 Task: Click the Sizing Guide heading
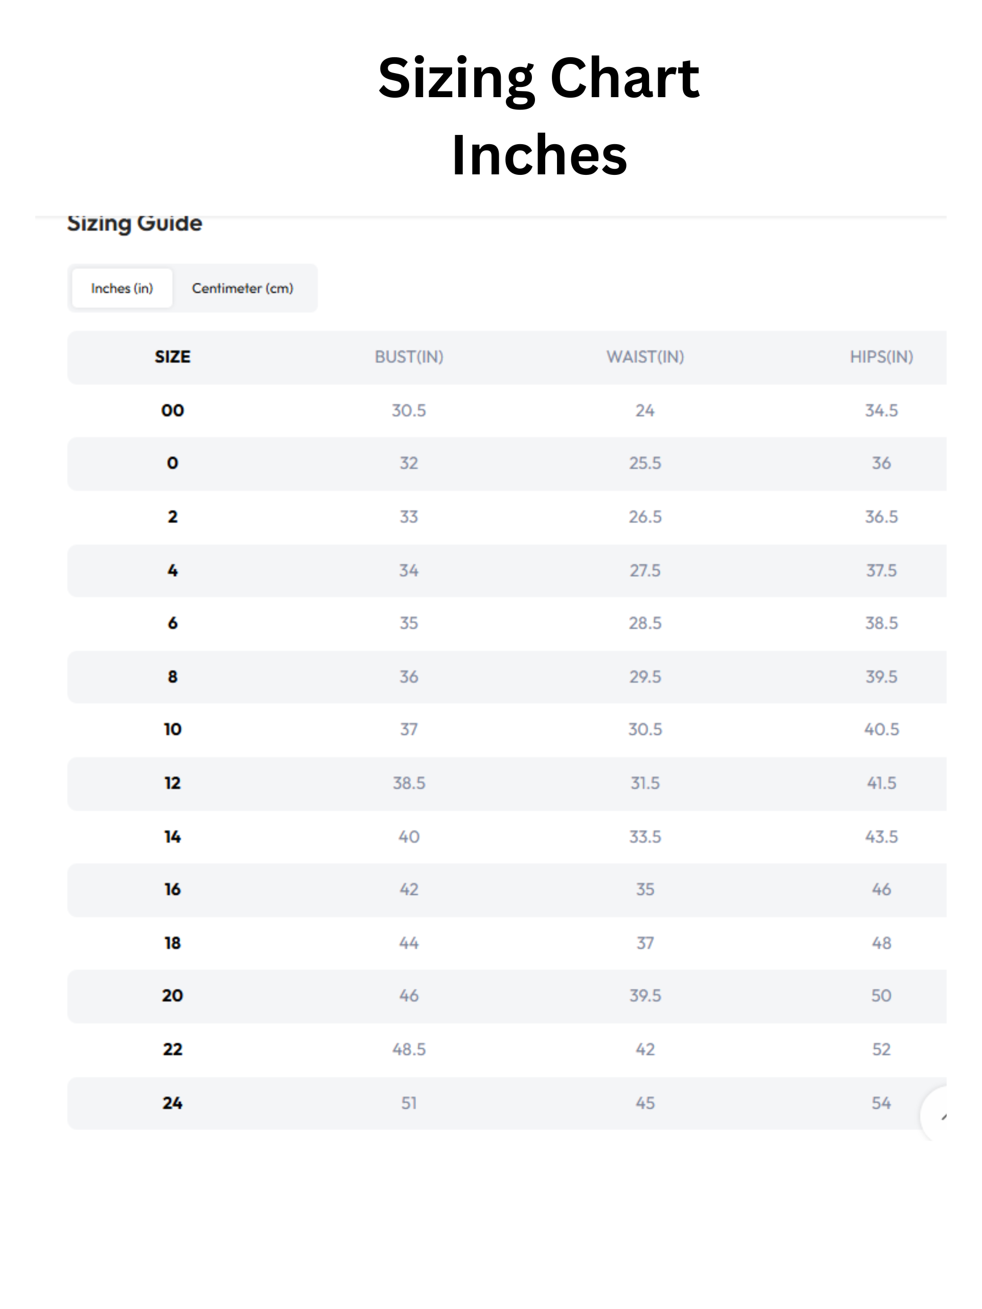pyautogui.click(x=135, y=223)
